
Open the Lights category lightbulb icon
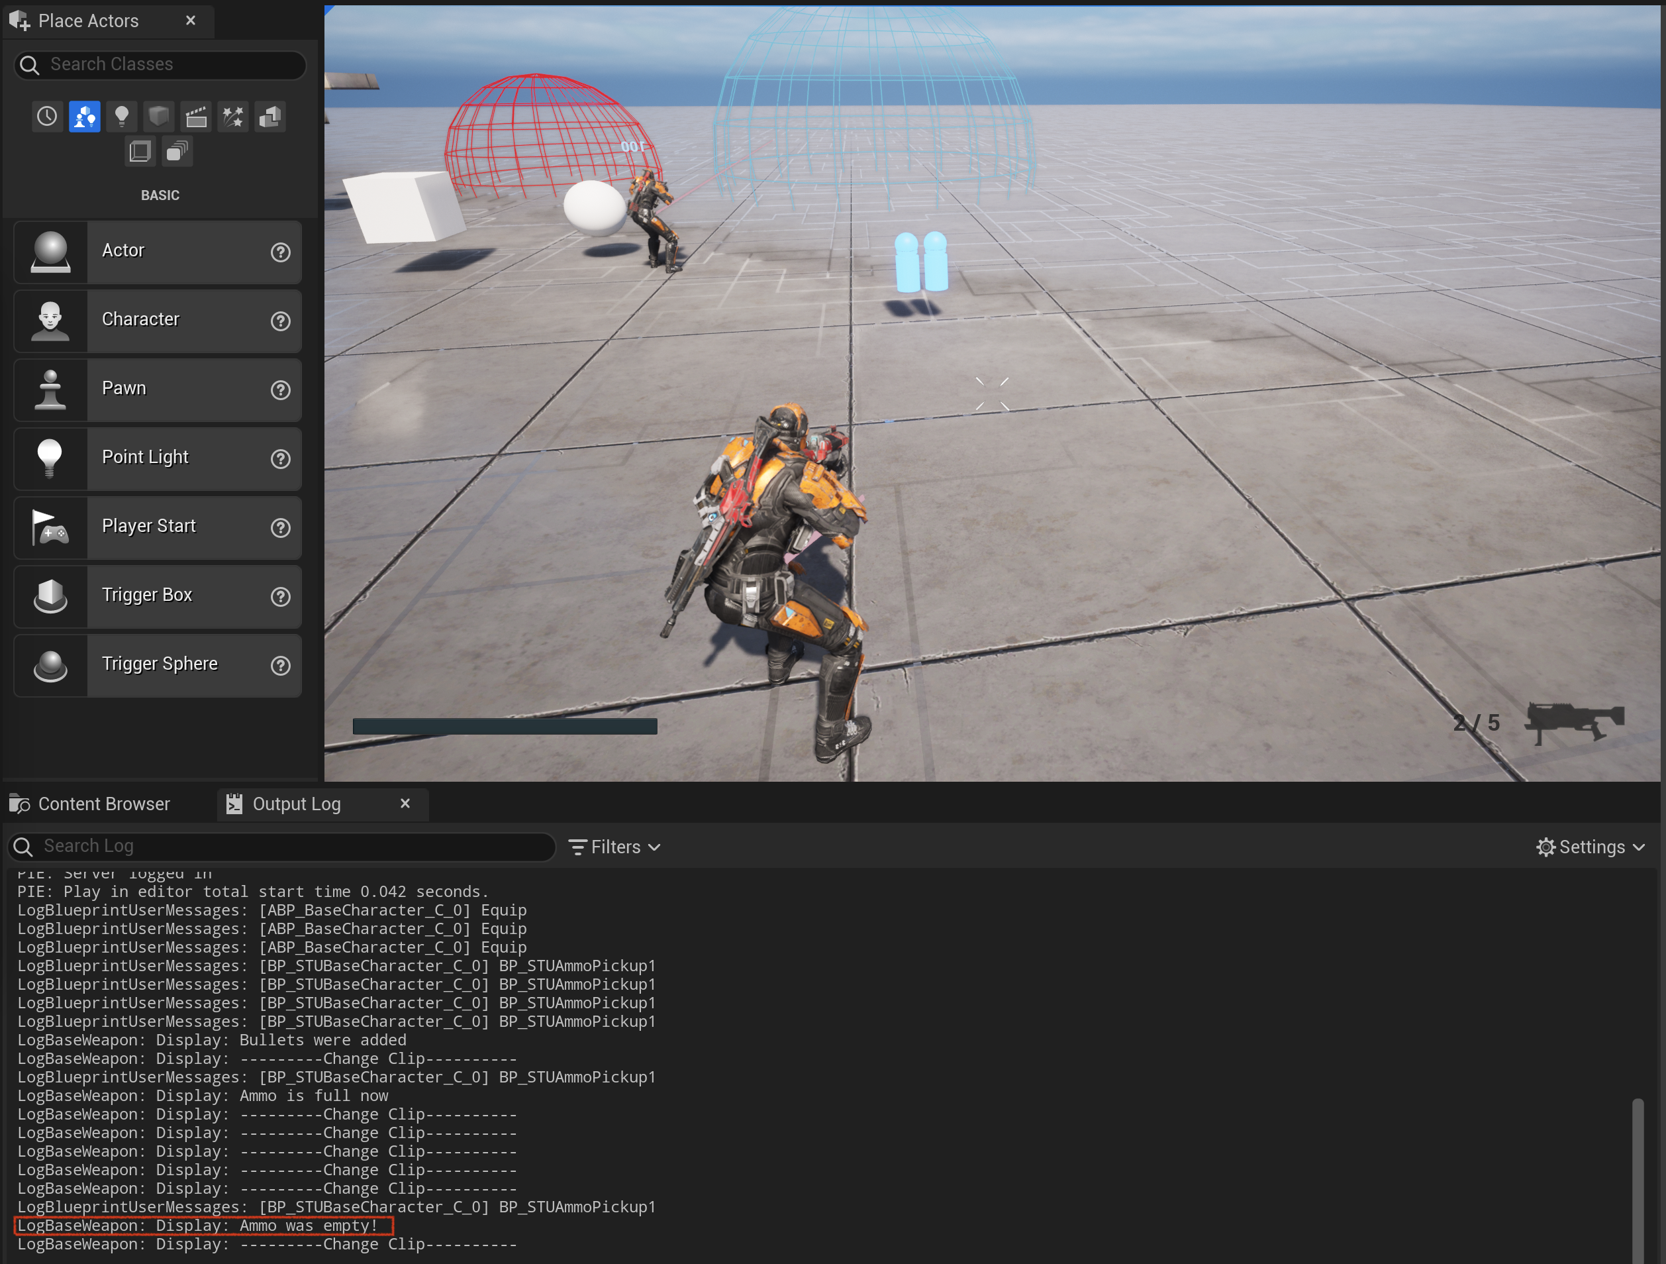pyautogui.click(x=121, y=117)
